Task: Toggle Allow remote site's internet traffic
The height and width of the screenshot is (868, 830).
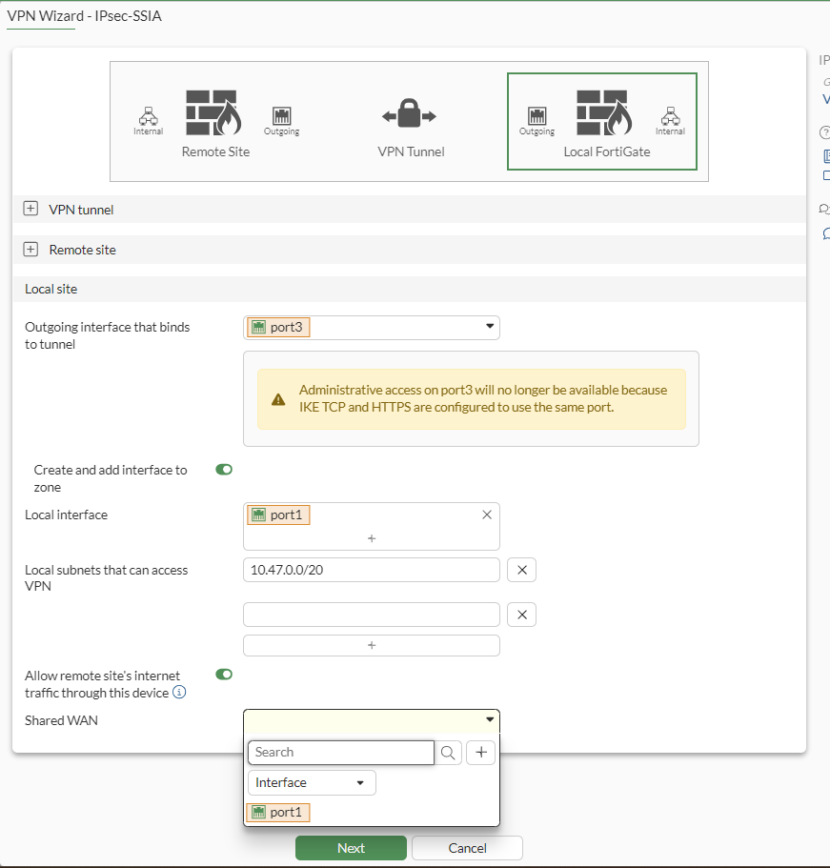Action: 224,675
